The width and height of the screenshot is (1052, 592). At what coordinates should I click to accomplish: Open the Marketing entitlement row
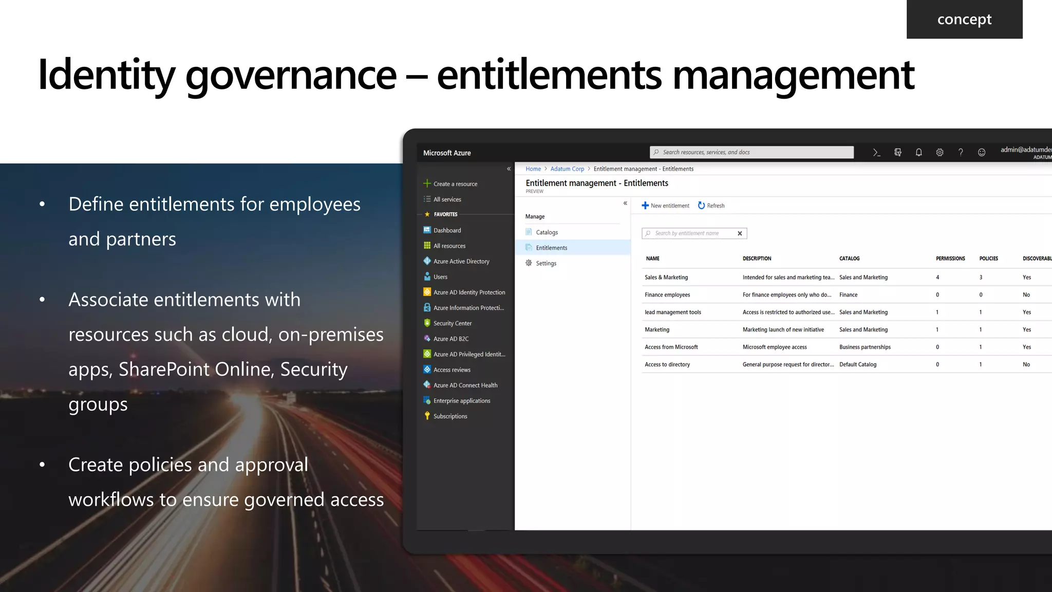pyautogui.click(x=847, y=329)
